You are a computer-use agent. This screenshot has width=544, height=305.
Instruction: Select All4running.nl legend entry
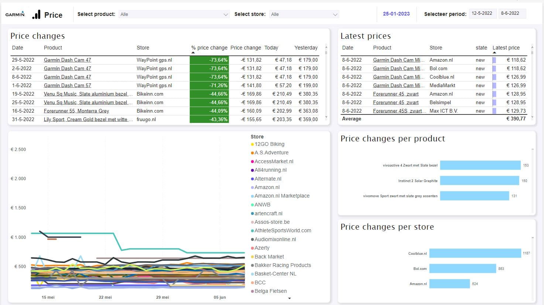[268, 170]
